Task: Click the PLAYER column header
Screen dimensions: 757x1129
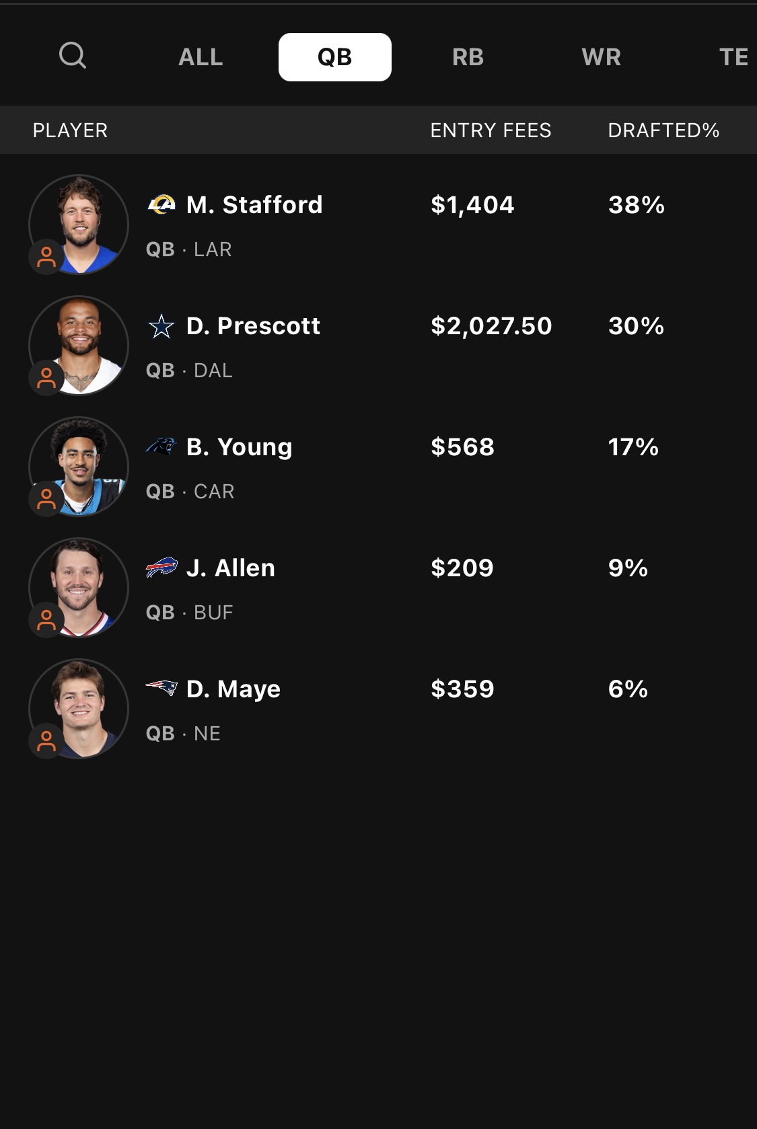Action: point(71,130)
